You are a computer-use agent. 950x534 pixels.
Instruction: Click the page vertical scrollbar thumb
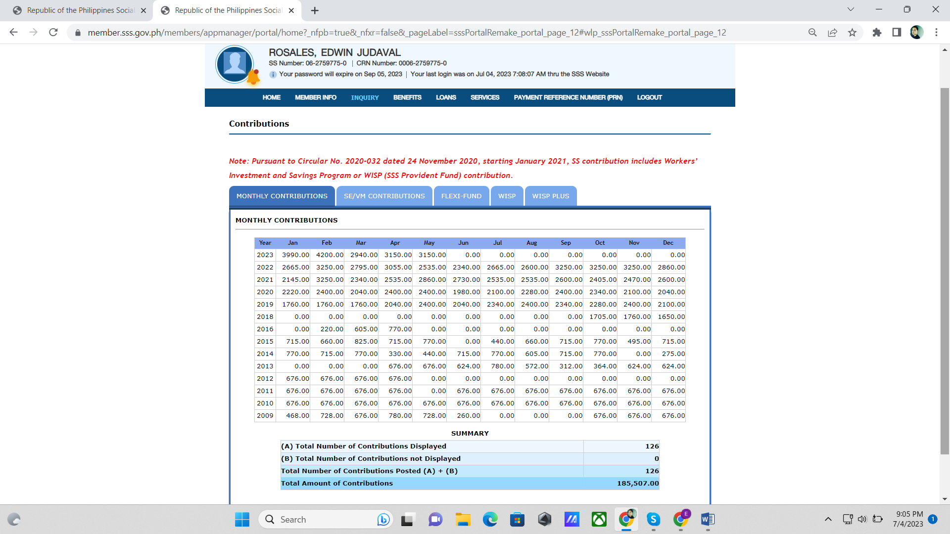coord(945,271)
